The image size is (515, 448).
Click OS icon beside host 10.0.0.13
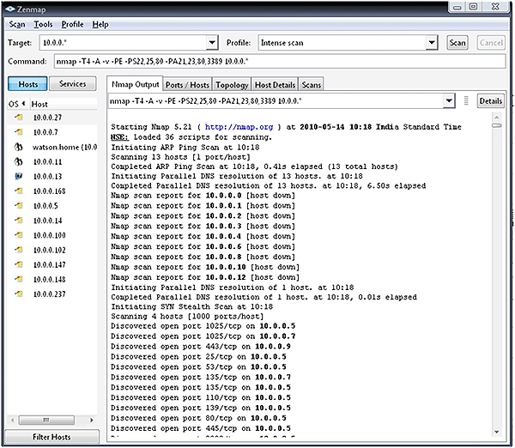click(19, 176)
